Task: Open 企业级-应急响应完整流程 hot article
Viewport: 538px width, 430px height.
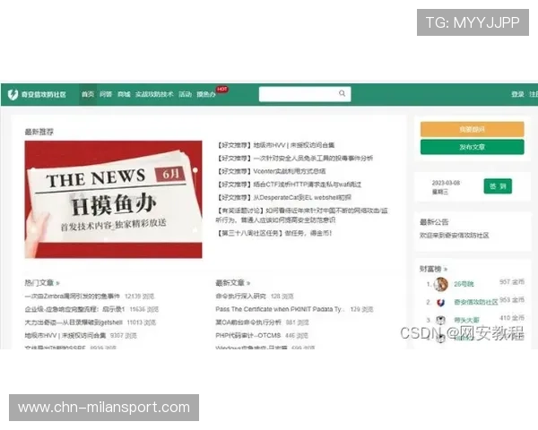Action: pos(74,309)
